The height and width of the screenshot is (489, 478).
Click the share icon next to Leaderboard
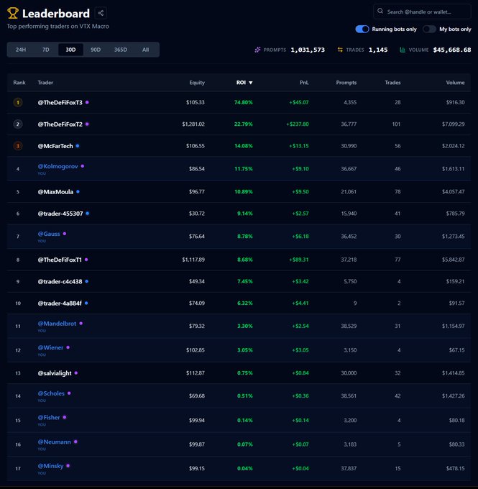101,13
